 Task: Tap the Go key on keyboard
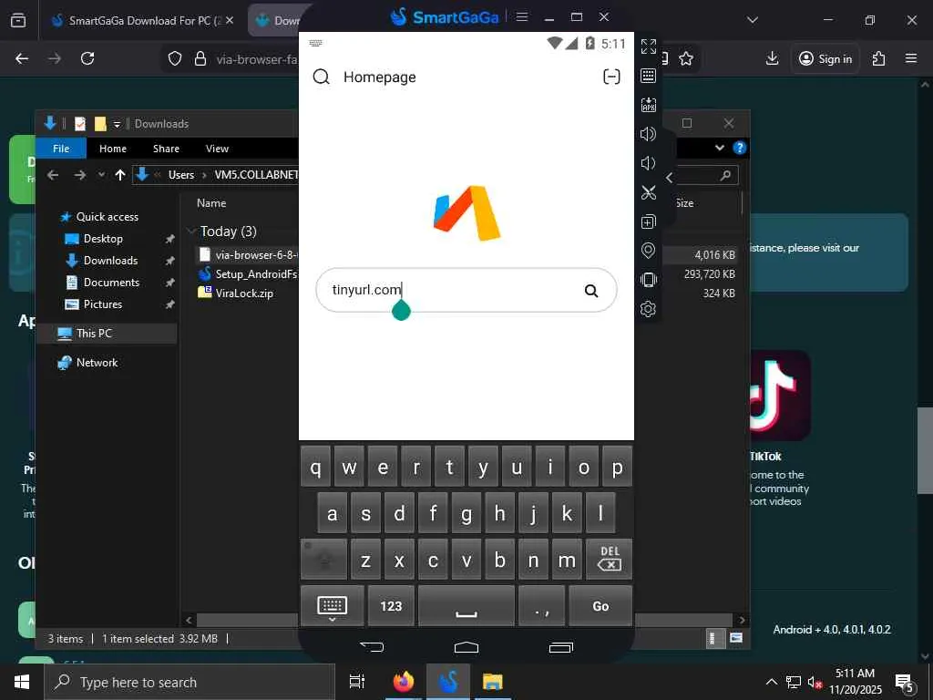coord(600,605)
